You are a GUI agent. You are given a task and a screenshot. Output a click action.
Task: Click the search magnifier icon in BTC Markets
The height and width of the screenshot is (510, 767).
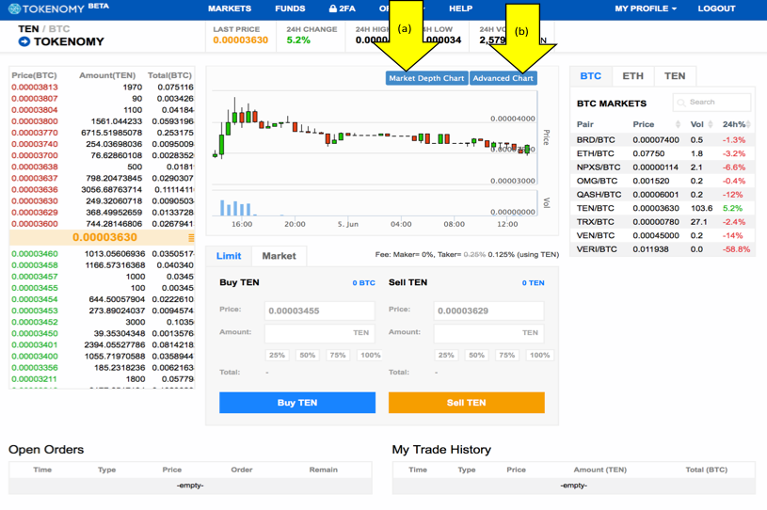(681, 103)
